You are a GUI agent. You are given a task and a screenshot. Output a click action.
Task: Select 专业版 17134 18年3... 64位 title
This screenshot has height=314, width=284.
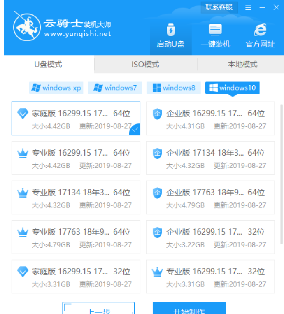pyautogui.click(x=81, y=193)
